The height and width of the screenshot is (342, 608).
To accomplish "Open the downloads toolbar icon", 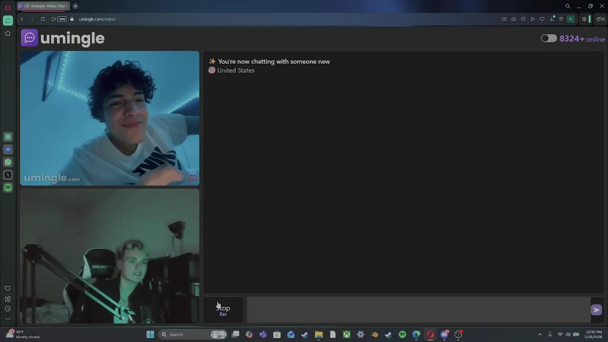I will (551, 19).
